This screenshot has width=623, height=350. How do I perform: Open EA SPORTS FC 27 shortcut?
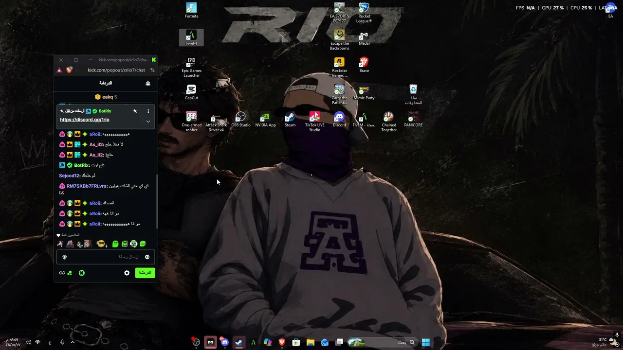pos(339,13)
